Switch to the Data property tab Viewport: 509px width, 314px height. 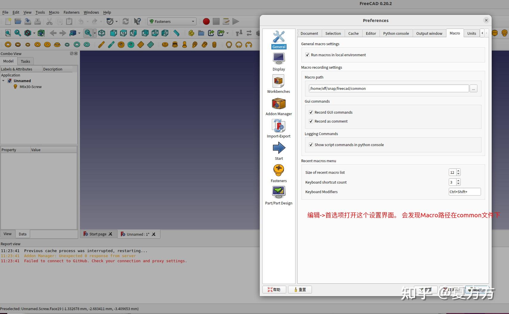click(x=23, y=234)
